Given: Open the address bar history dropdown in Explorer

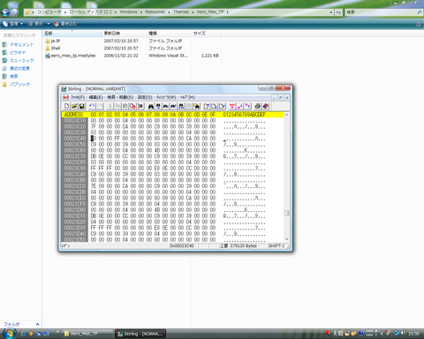Looking at the screenshot, I should tap(331, 12).
